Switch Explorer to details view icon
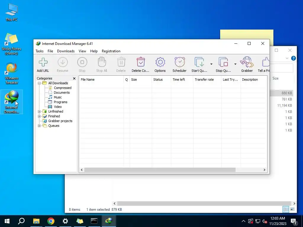The image size is (303, 227). click(286, 209)
